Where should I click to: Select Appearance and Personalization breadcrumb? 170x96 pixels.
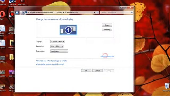point(42,13)
